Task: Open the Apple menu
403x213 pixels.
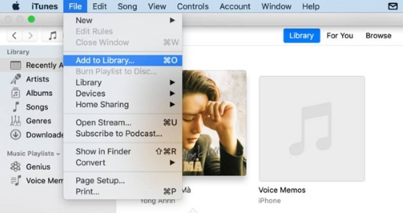Action: pyautogui.click(x=16, y=6)
